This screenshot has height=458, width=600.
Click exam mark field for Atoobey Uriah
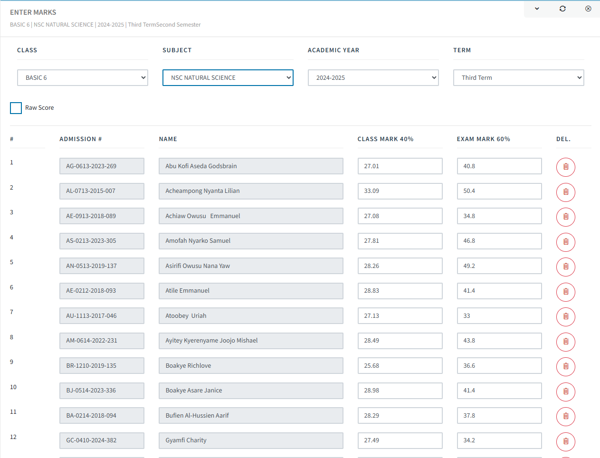point(499,316)
